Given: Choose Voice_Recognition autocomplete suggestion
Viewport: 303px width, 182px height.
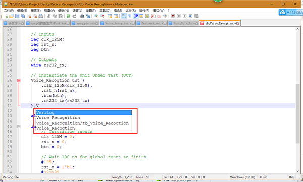Looking at the screenshot, I should [x=84, y=118].
